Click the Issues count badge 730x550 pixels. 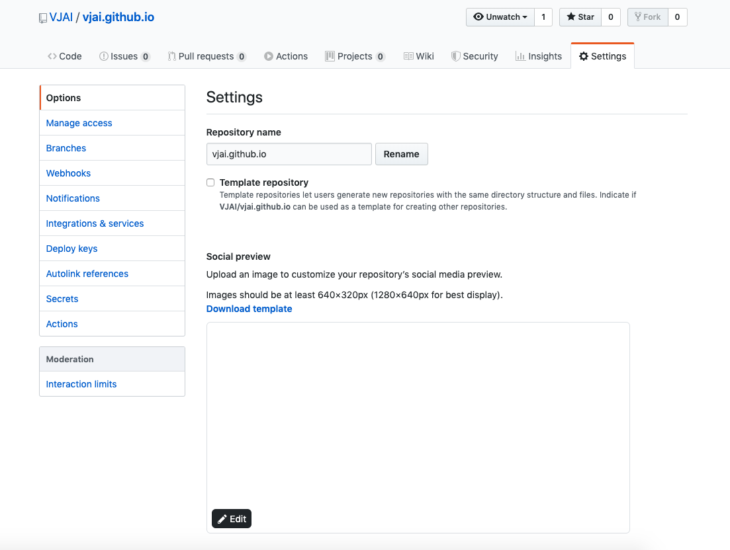[146, 57]
